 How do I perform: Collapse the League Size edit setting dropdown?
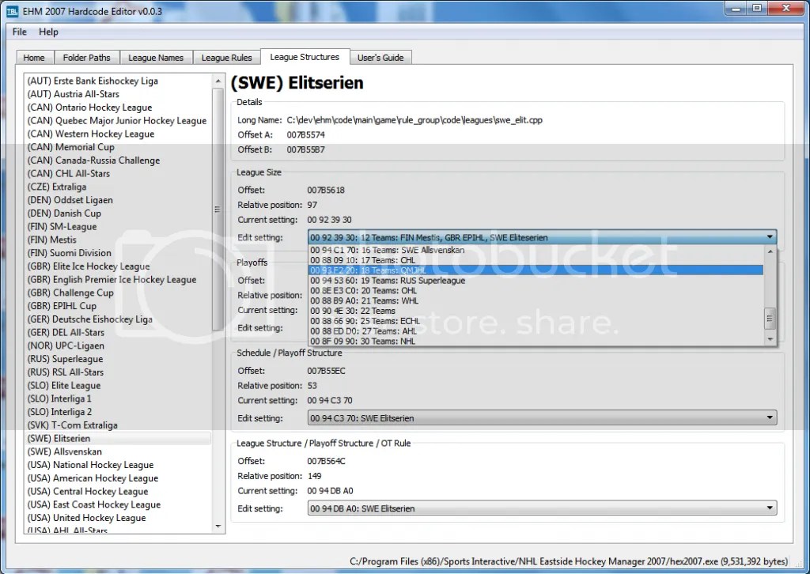[x=543, y=237]
